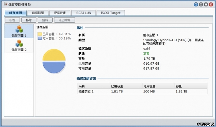Maximize the window with plus icon
This screenshot has width=216, height=127.
point(206,4)
